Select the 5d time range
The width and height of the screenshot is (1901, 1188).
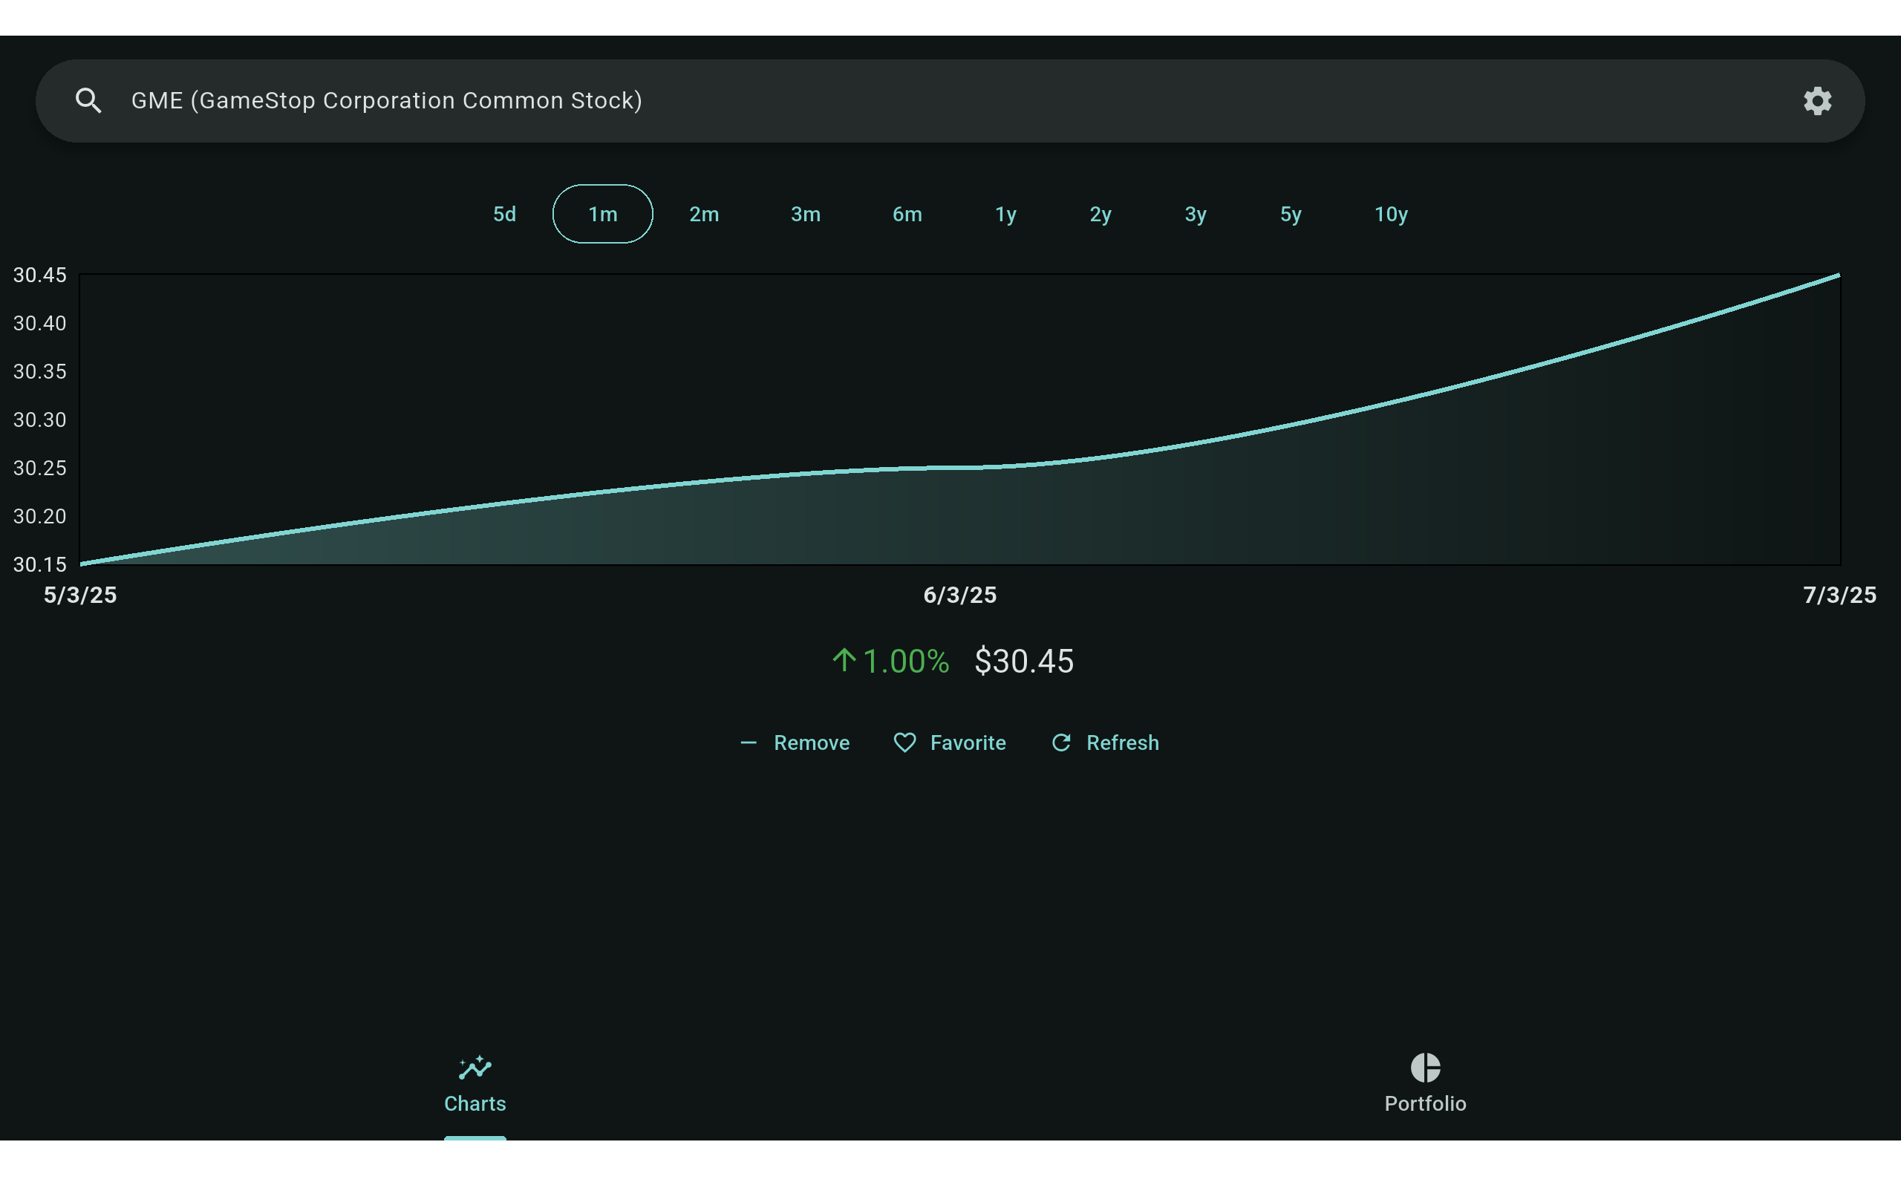point(504,214)
